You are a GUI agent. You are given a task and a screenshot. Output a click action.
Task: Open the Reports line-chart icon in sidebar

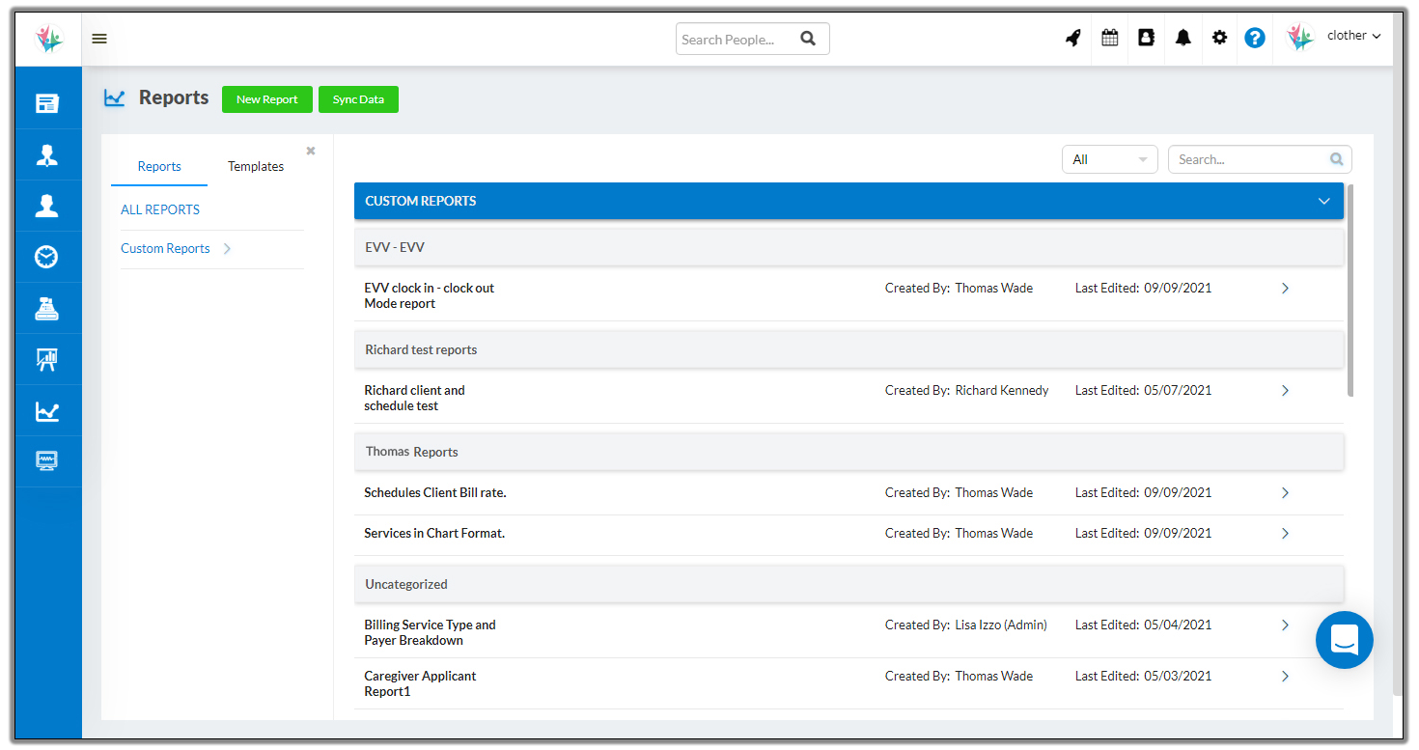[x=48, y=410]
